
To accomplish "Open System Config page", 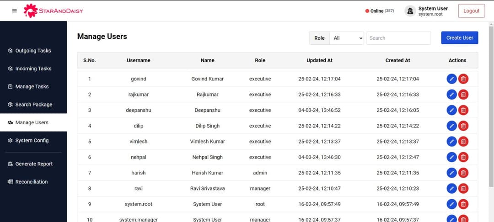I will tap(33, 141).
